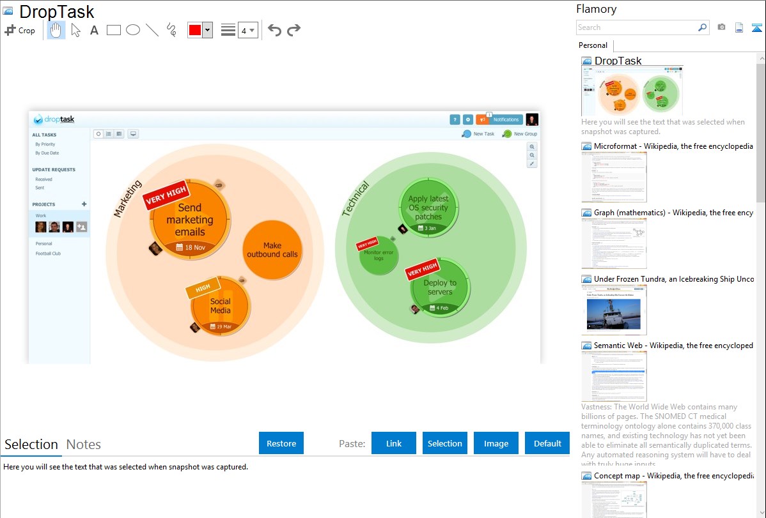Open Sent update requests
This screenshot has width=766, height=518.
pos(40,188)
